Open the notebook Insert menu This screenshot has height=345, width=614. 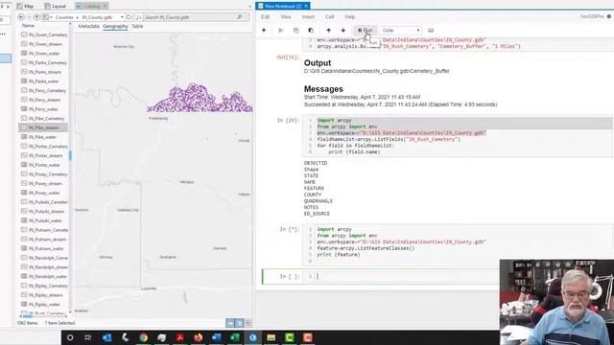click(x=308, y=17)
